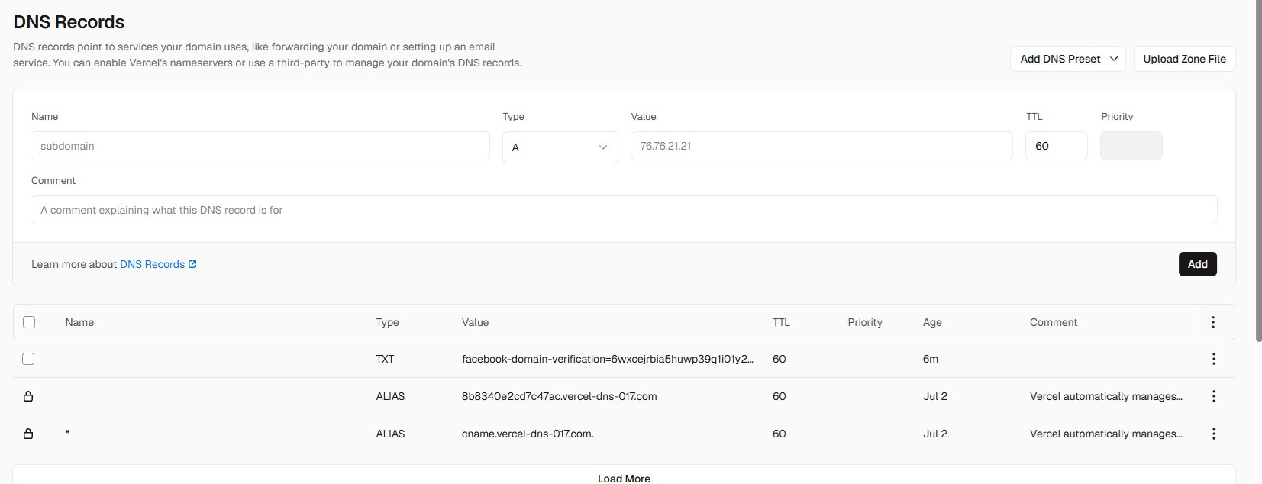
Task: Click lock icon on wildcard ALIAS row
Action: (x=28, y=434)
